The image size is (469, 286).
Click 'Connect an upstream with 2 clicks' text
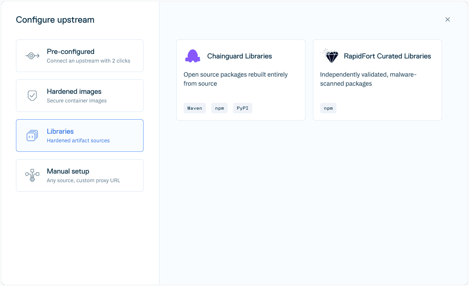click(89, 61)
